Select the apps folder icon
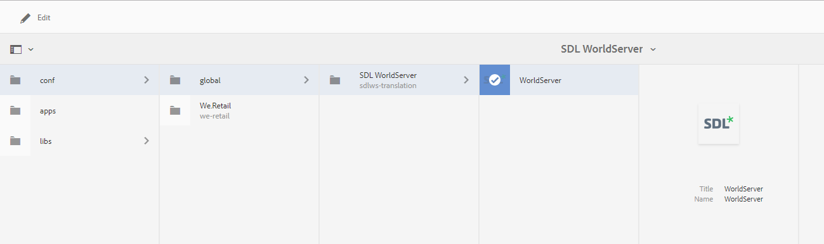824x244 pixels. pyautogui.click(x=15, y=110)
